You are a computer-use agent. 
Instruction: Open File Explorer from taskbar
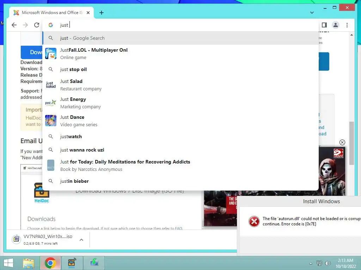[x=29, y=263]
